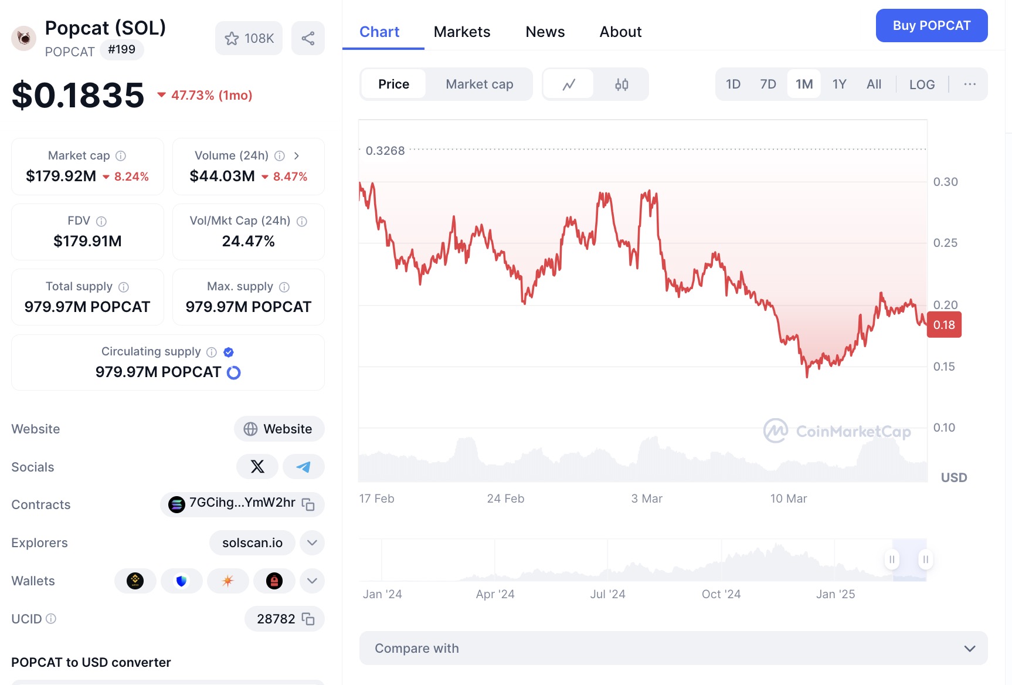Select the Market cap chart toggle

click(x=480, y=84)
